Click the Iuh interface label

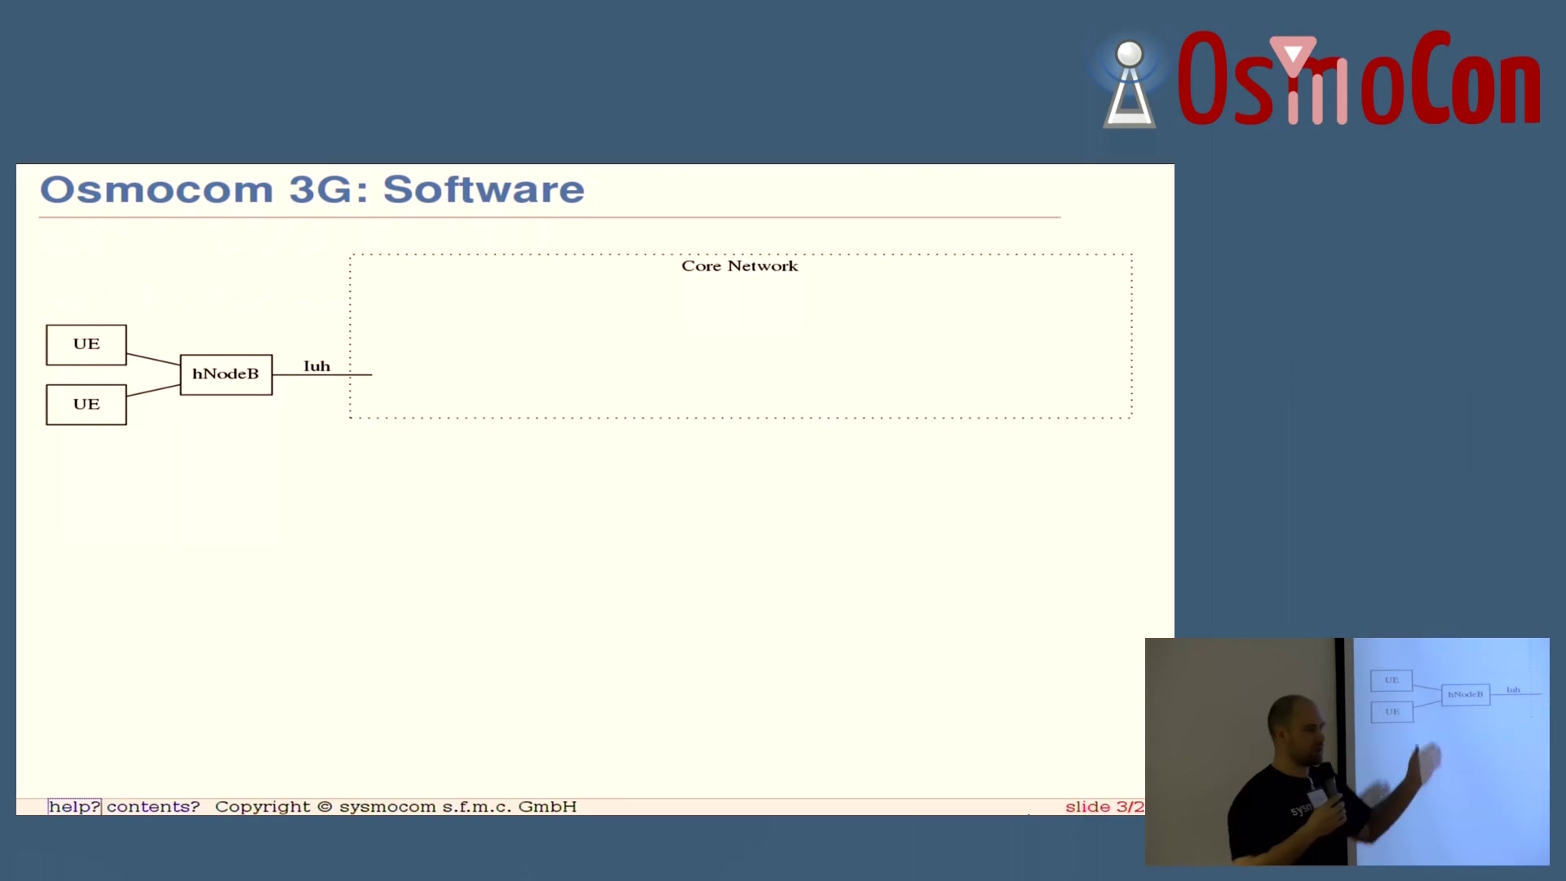317,366
